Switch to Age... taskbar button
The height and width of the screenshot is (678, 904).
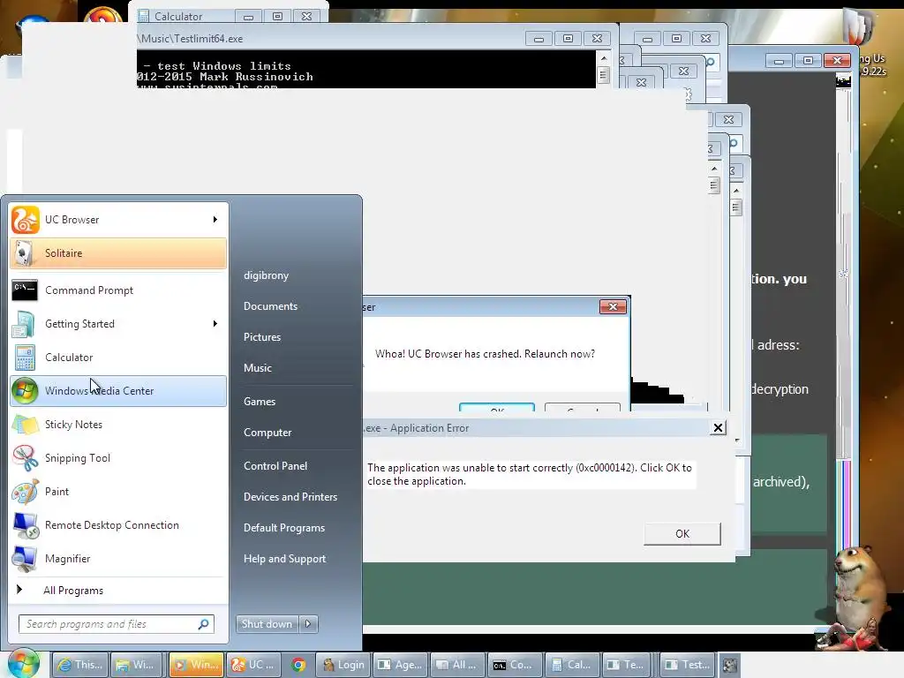[400, 665]
